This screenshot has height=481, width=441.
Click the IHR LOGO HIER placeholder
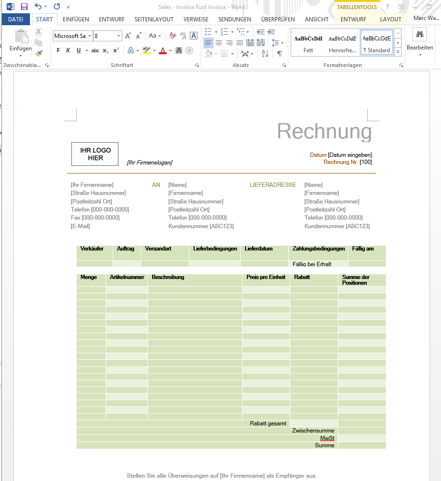[95, 154]
